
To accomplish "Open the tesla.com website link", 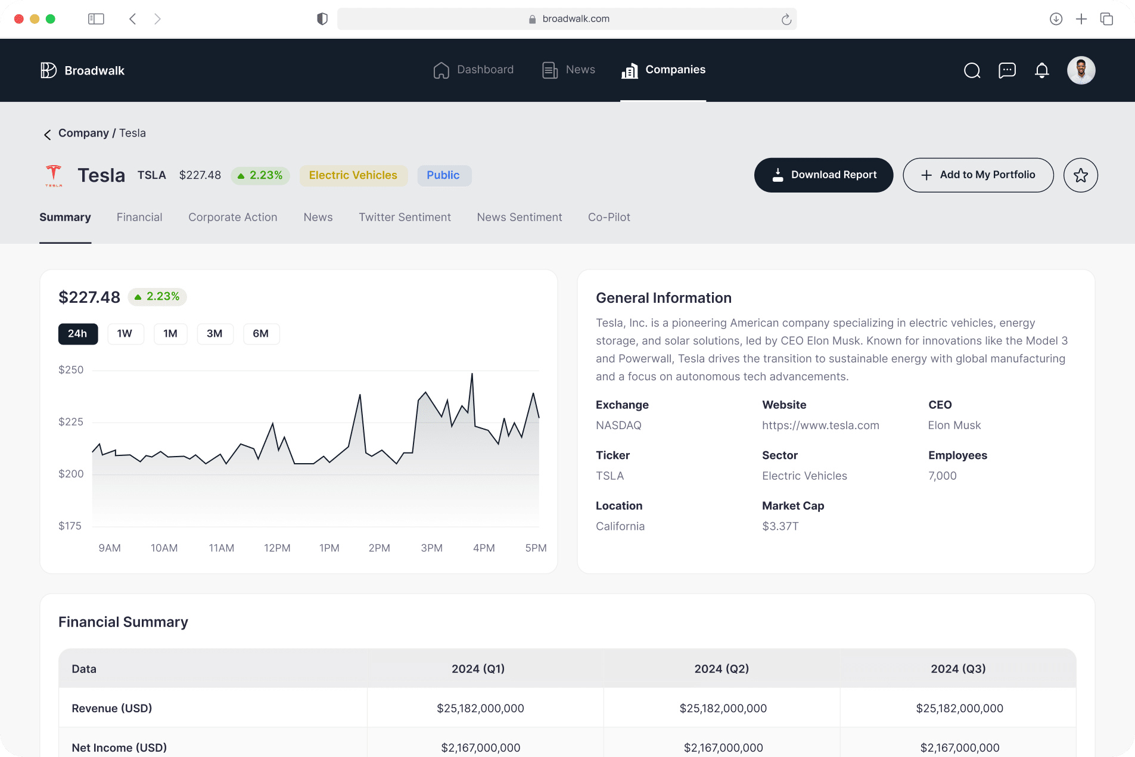I will [820, 426].
